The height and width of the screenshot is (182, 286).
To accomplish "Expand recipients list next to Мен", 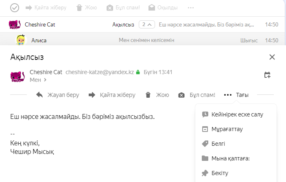I will click(x=45, y=80).
